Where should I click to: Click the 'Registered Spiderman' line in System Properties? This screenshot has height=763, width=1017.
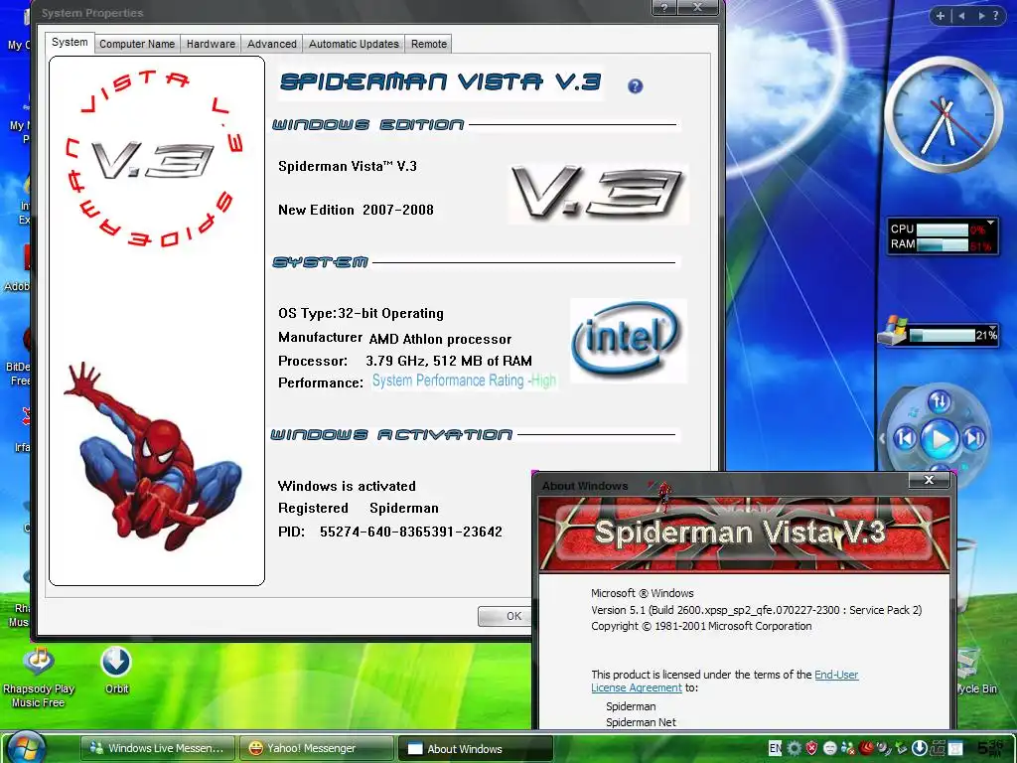click(358, 508)
